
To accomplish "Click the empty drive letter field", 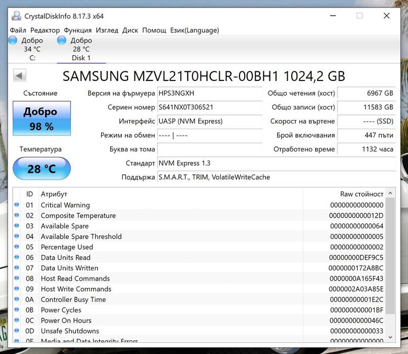I will click(210, 149).
